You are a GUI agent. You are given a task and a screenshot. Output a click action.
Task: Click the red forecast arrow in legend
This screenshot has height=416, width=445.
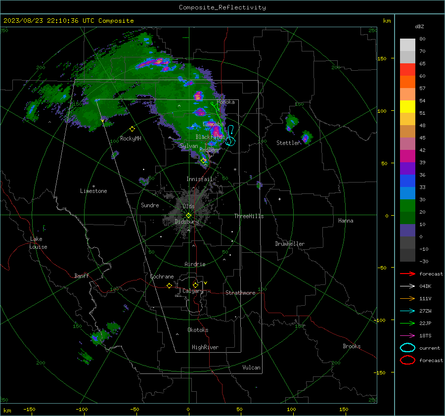407,274
